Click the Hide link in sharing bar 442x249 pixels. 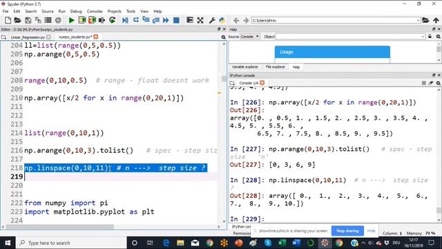(371, 231)
